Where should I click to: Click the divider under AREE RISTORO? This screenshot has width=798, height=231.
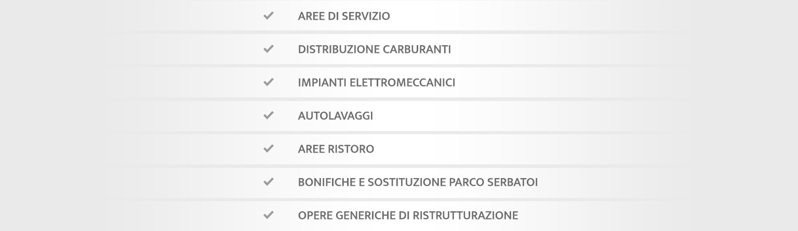[399, 166]
